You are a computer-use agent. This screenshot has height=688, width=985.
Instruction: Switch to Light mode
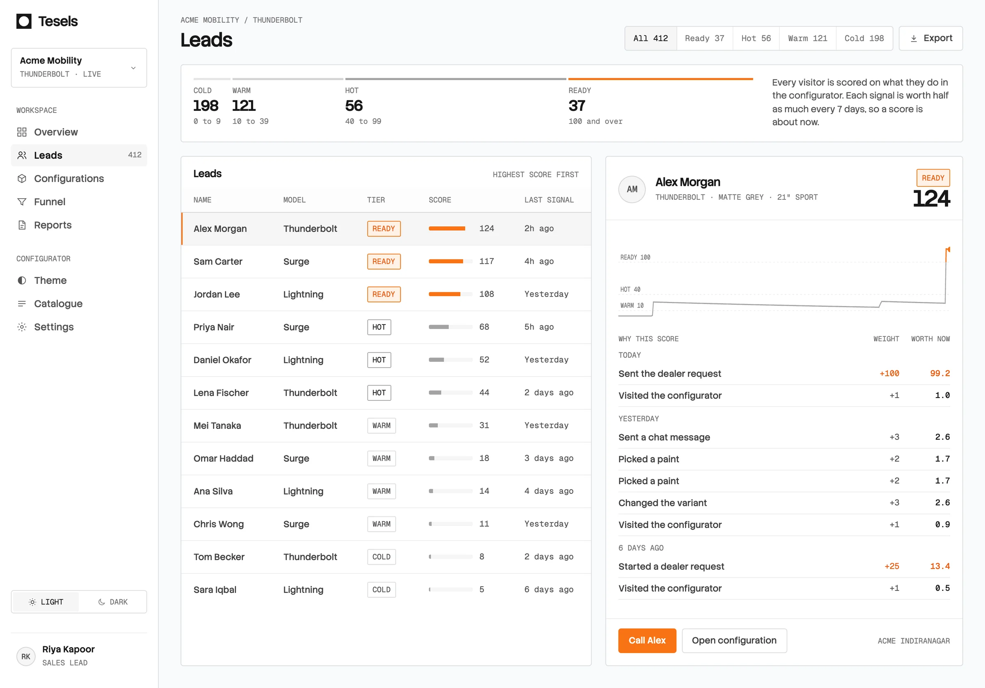[x=46, y=602]
